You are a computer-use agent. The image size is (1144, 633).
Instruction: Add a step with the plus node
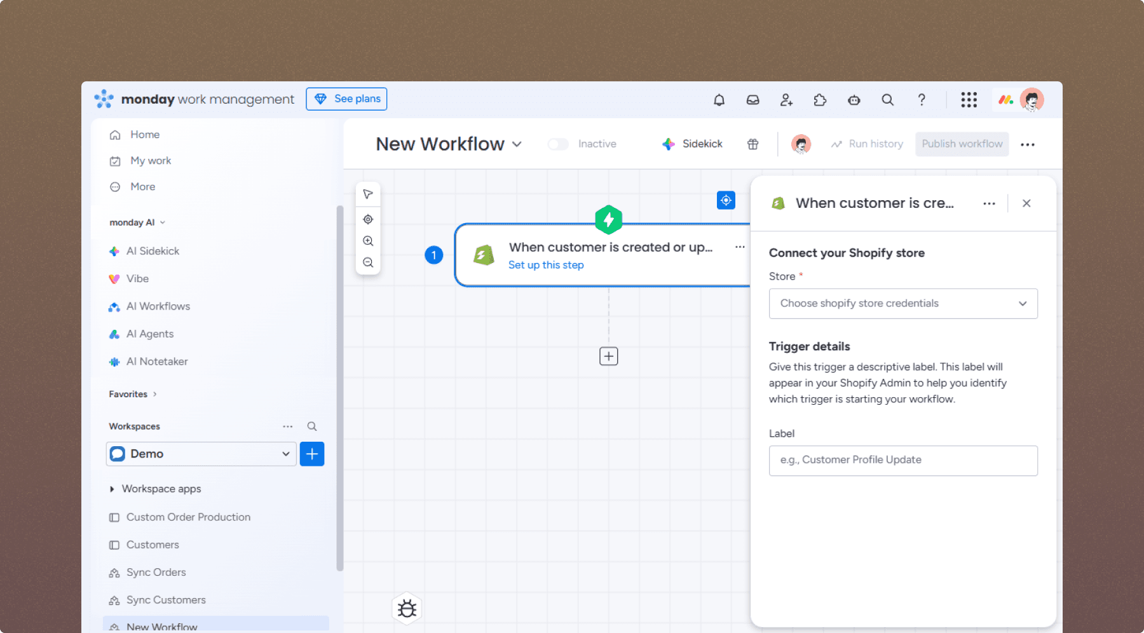click(x=608, y=357)
